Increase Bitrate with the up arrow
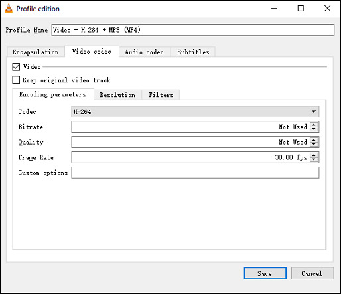 point(314,125)
